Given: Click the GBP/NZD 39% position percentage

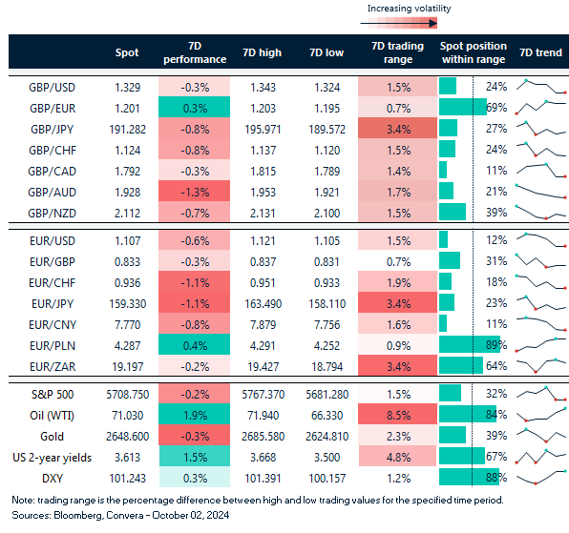Looking at the screenshot, I should pyautogui.click(x=496, y=213).
